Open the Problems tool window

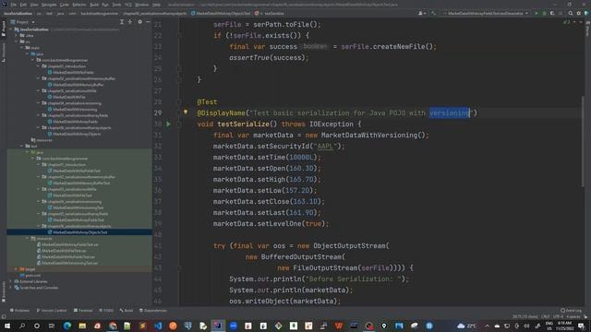point(19,311)
